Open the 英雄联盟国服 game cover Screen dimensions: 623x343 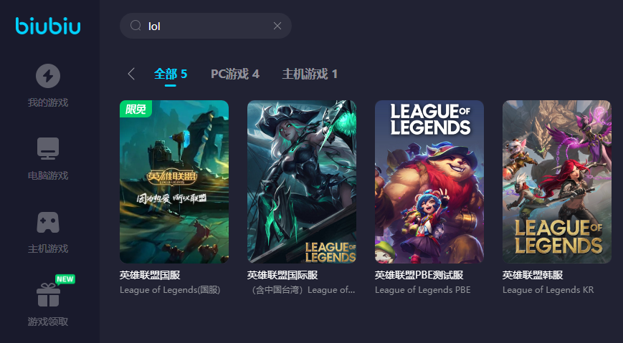pos(174,181)
